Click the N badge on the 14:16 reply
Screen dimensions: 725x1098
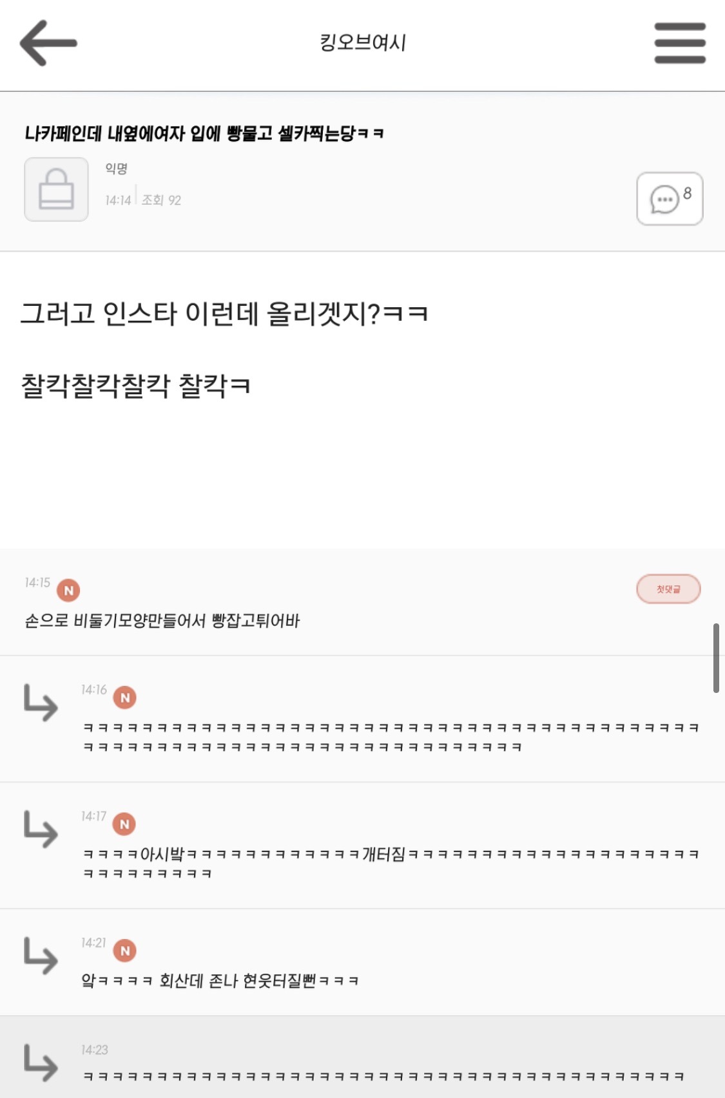coord(125,697)
